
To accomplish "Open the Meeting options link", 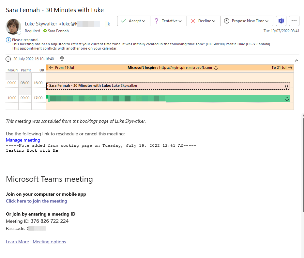I will pos(49,242).
